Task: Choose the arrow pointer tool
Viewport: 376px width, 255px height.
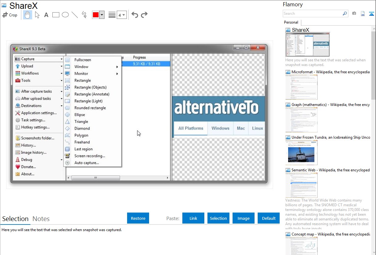Action: pos(37,15)
